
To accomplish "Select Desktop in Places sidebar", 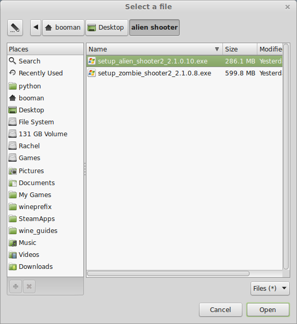I will click(45, 110).
